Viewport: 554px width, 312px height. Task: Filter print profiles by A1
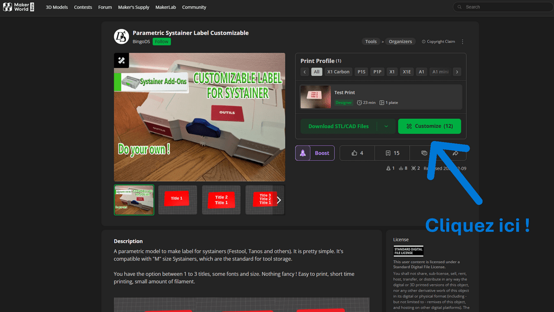coord(421,72)
